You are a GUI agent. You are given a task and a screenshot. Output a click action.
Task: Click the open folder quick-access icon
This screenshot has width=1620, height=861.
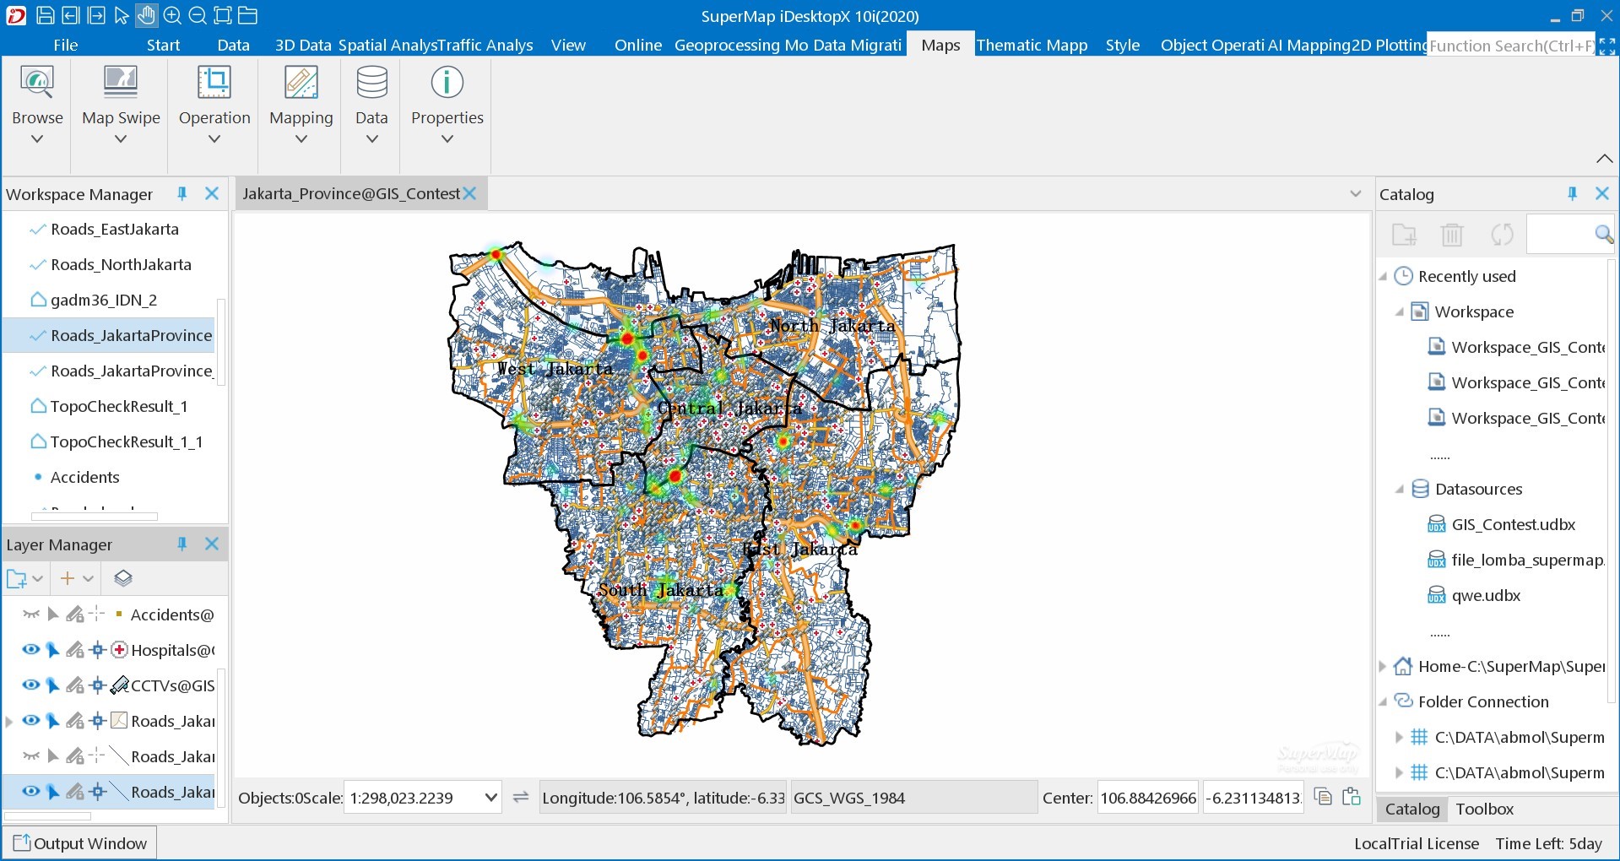(247, 15)
